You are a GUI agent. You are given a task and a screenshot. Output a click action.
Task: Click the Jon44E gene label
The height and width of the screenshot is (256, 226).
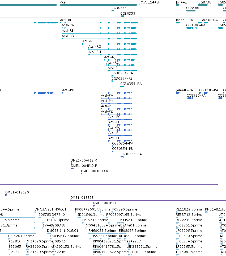[181, 2]
